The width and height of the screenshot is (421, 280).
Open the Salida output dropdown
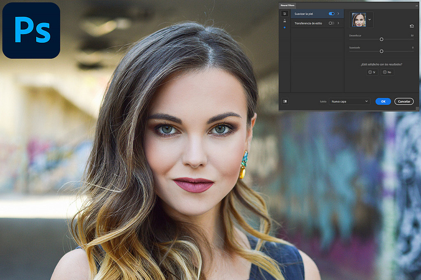pos(349,101)
